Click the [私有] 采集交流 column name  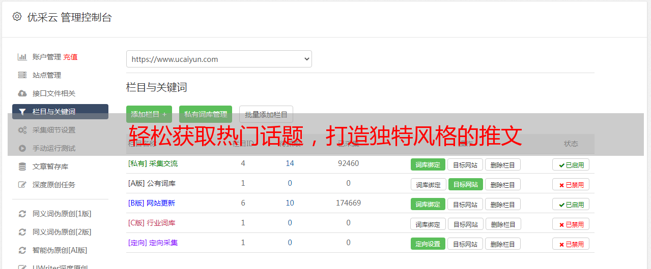tap(153, 163)
